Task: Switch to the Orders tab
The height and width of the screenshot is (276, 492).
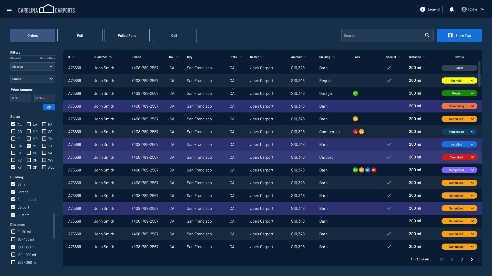Action: (x=33, y=35)
